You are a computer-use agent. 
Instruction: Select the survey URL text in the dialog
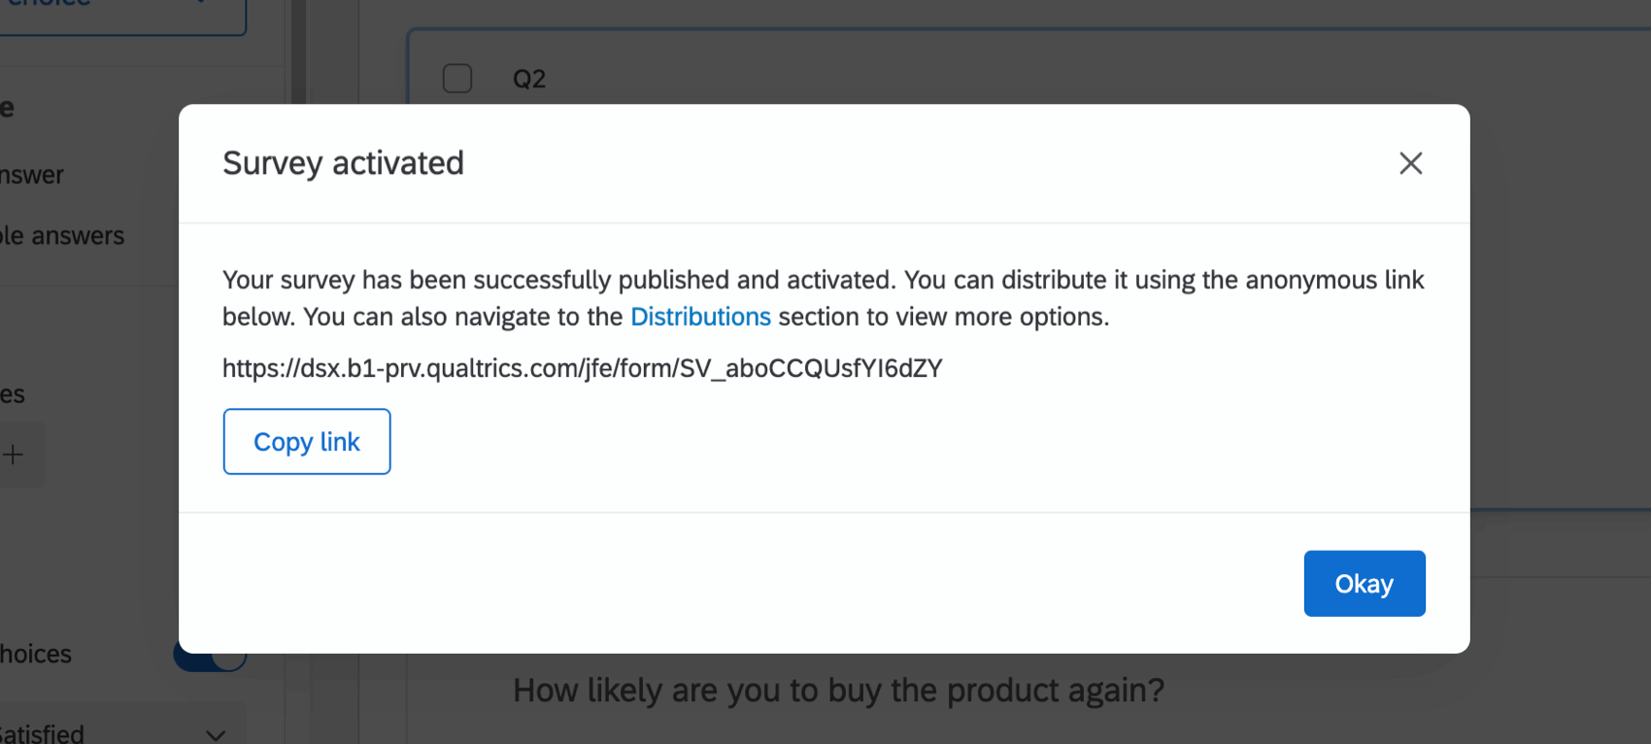(x=582, y=368)
